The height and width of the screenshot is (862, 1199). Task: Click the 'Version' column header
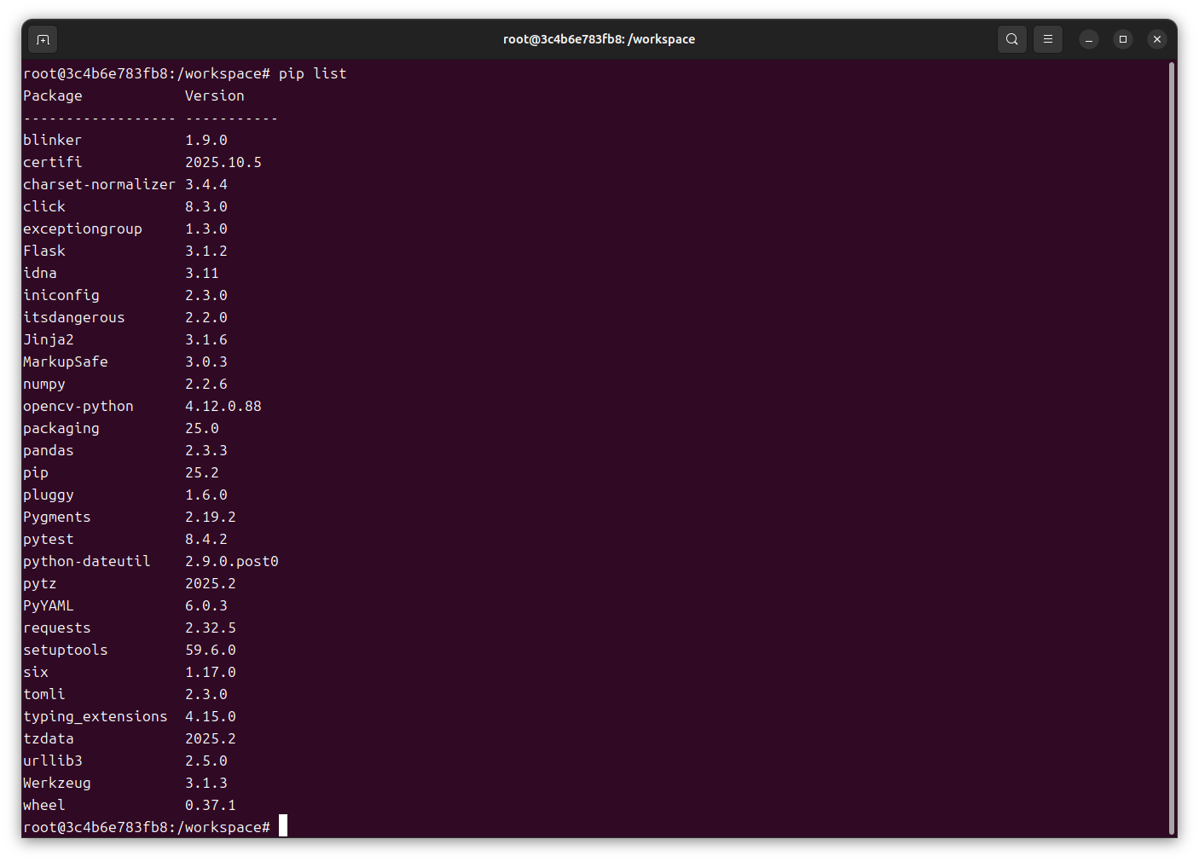tap(215, 96)
